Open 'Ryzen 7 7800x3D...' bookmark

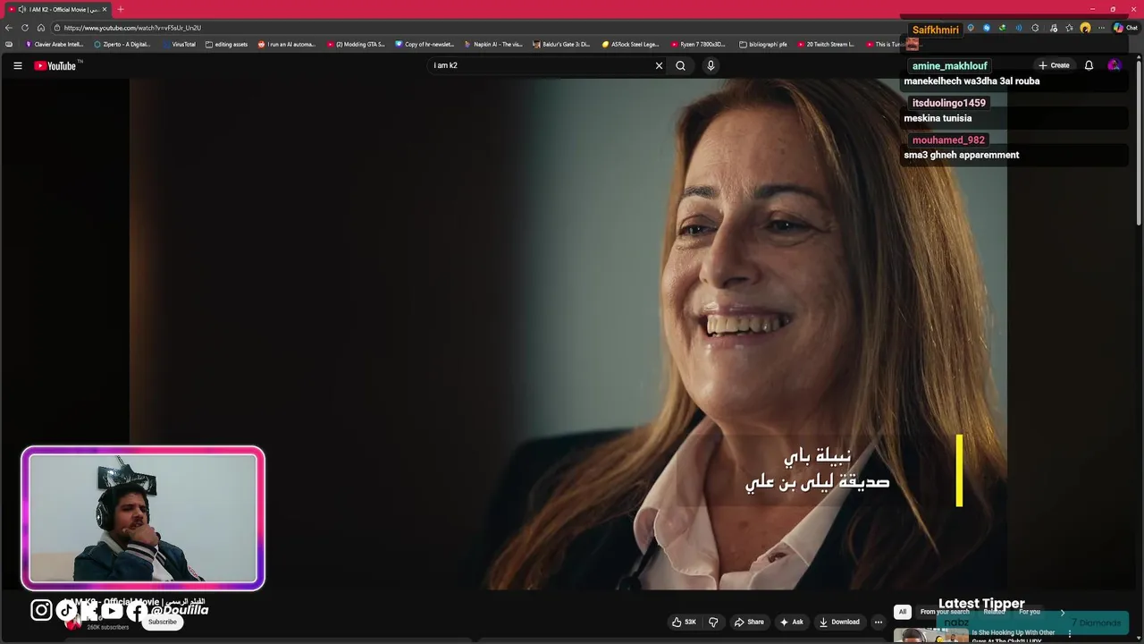pyautogui.click(x=698, y=44)
